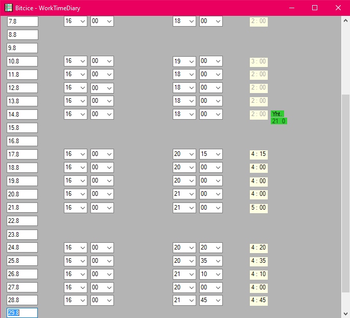Image resolution: width=350 pixels, height=318 pixels.
Task: Click the 15.8 date field
Action: [22, 128]
